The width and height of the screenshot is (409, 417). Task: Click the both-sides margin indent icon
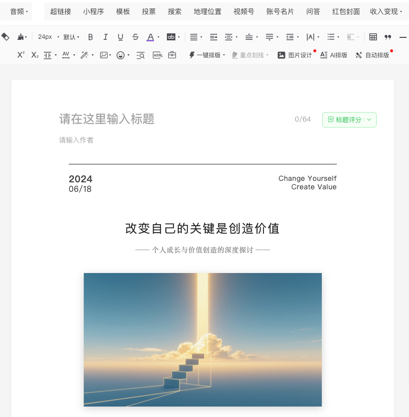point(229,37)
